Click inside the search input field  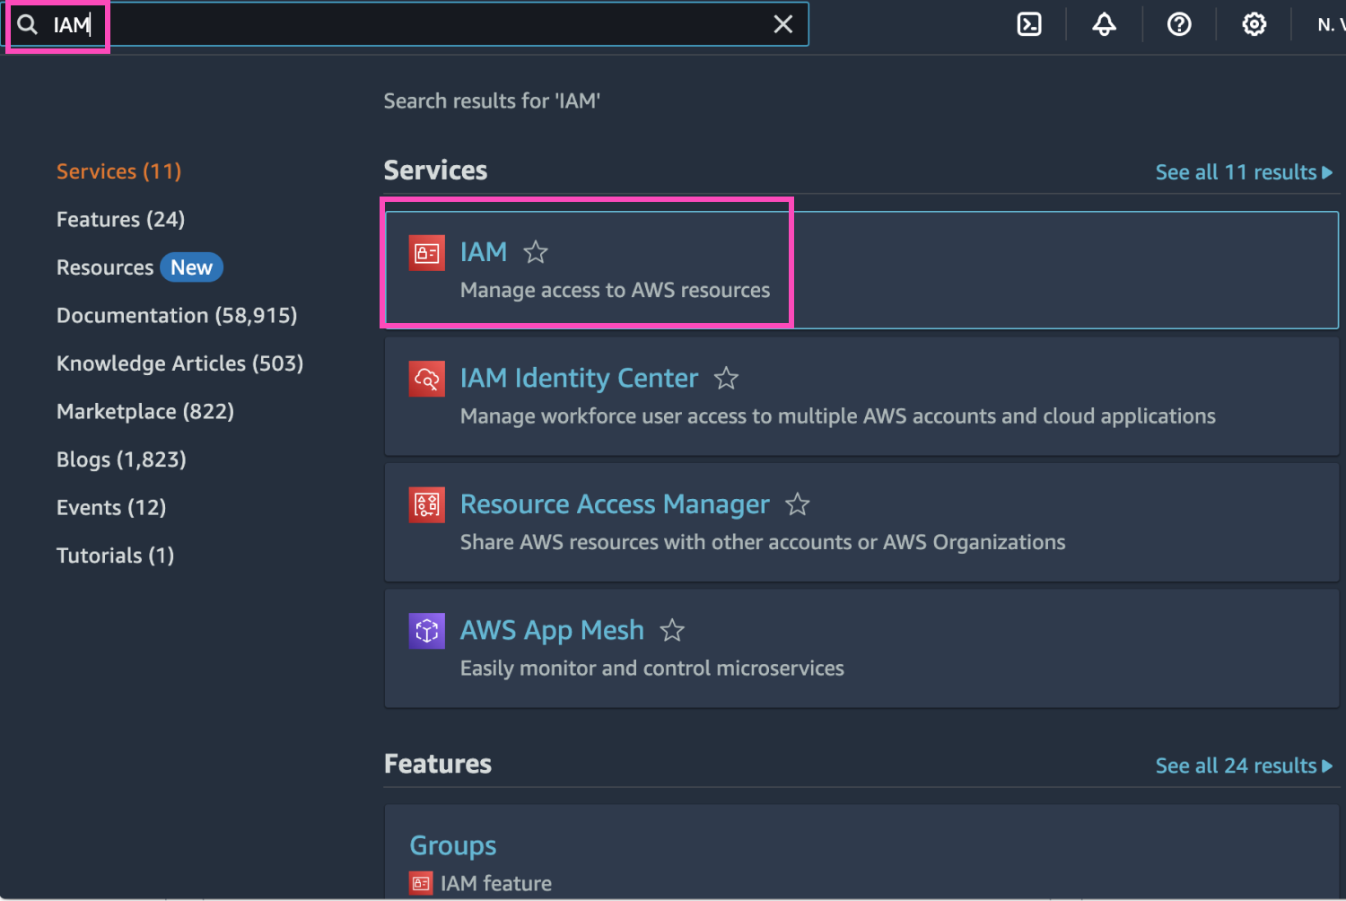click(359, 24)
